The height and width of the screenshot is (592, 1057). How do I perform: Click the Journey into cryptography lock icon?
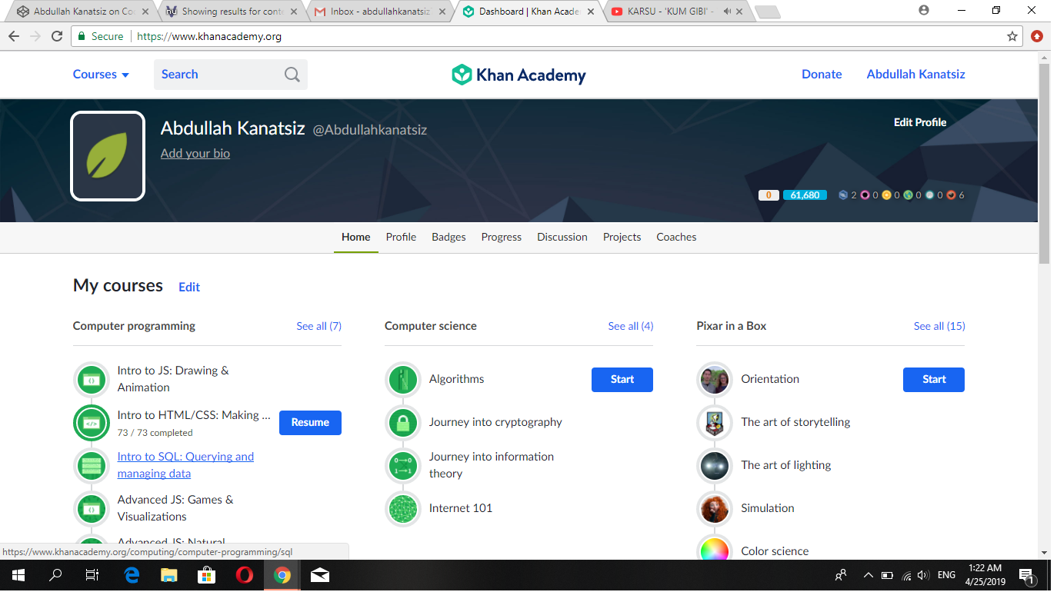coord(403,422)
